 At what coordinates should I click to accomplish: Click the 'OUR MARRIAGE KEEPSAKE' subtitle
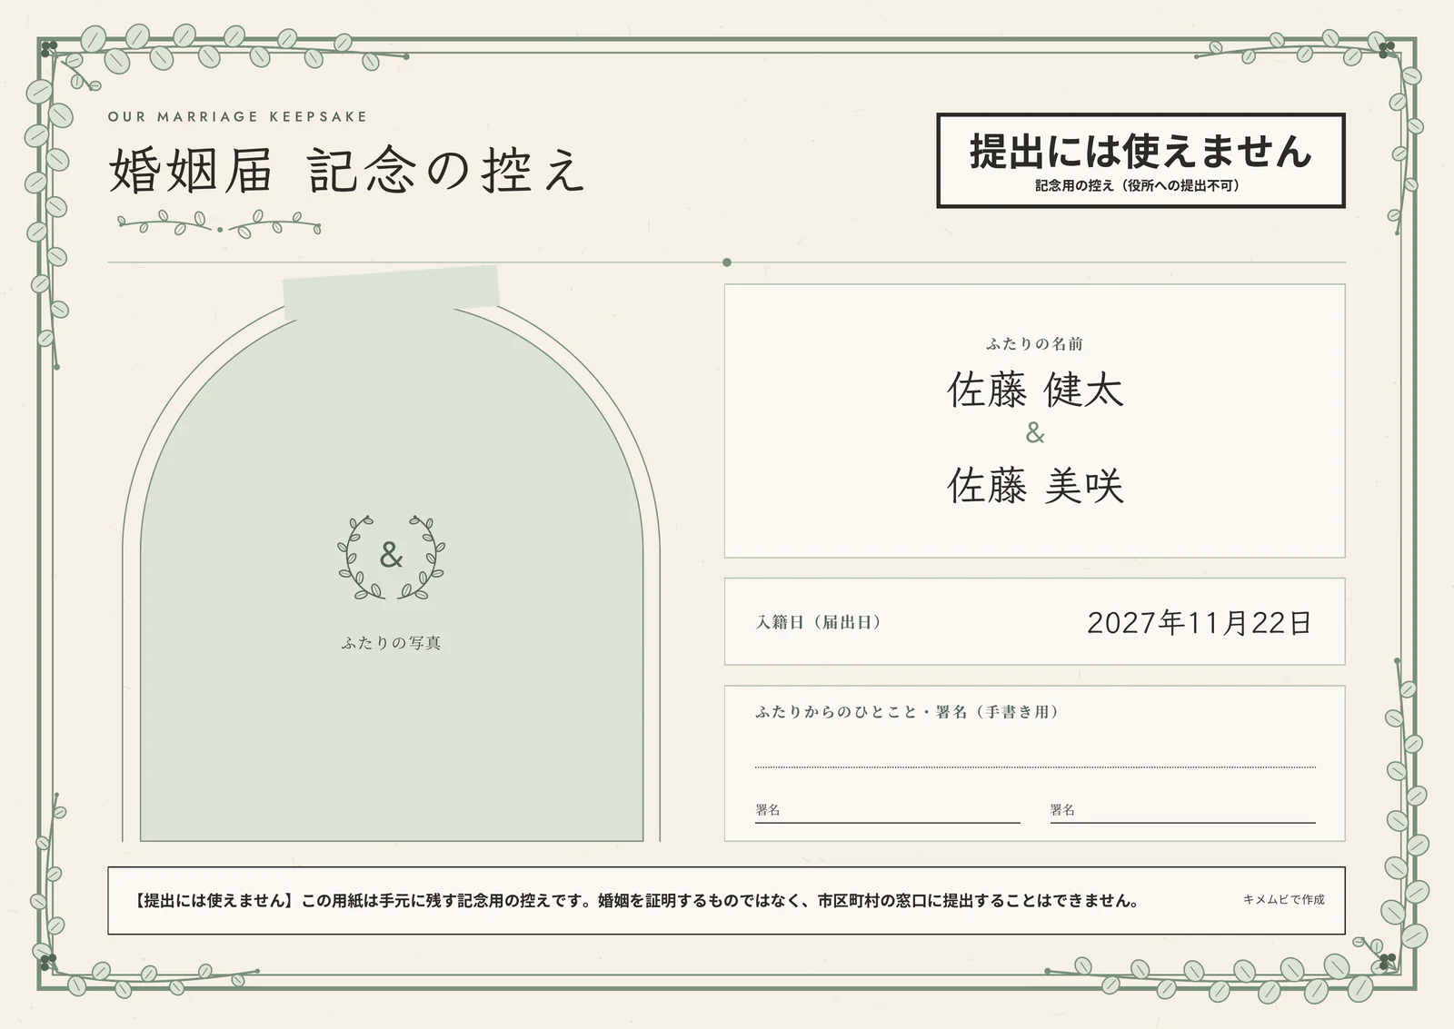pos(237,116)
